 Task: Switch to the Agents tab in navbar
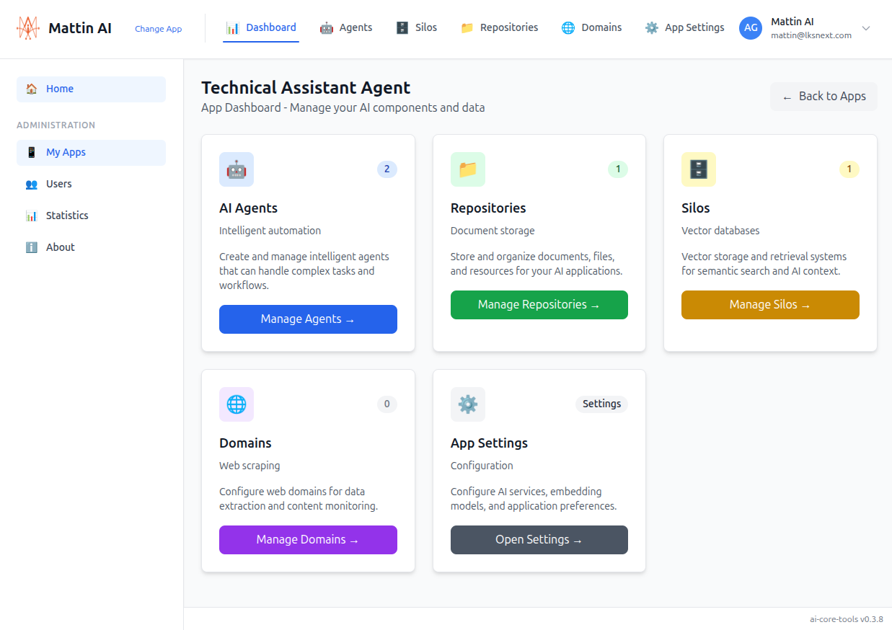(326, 27)
